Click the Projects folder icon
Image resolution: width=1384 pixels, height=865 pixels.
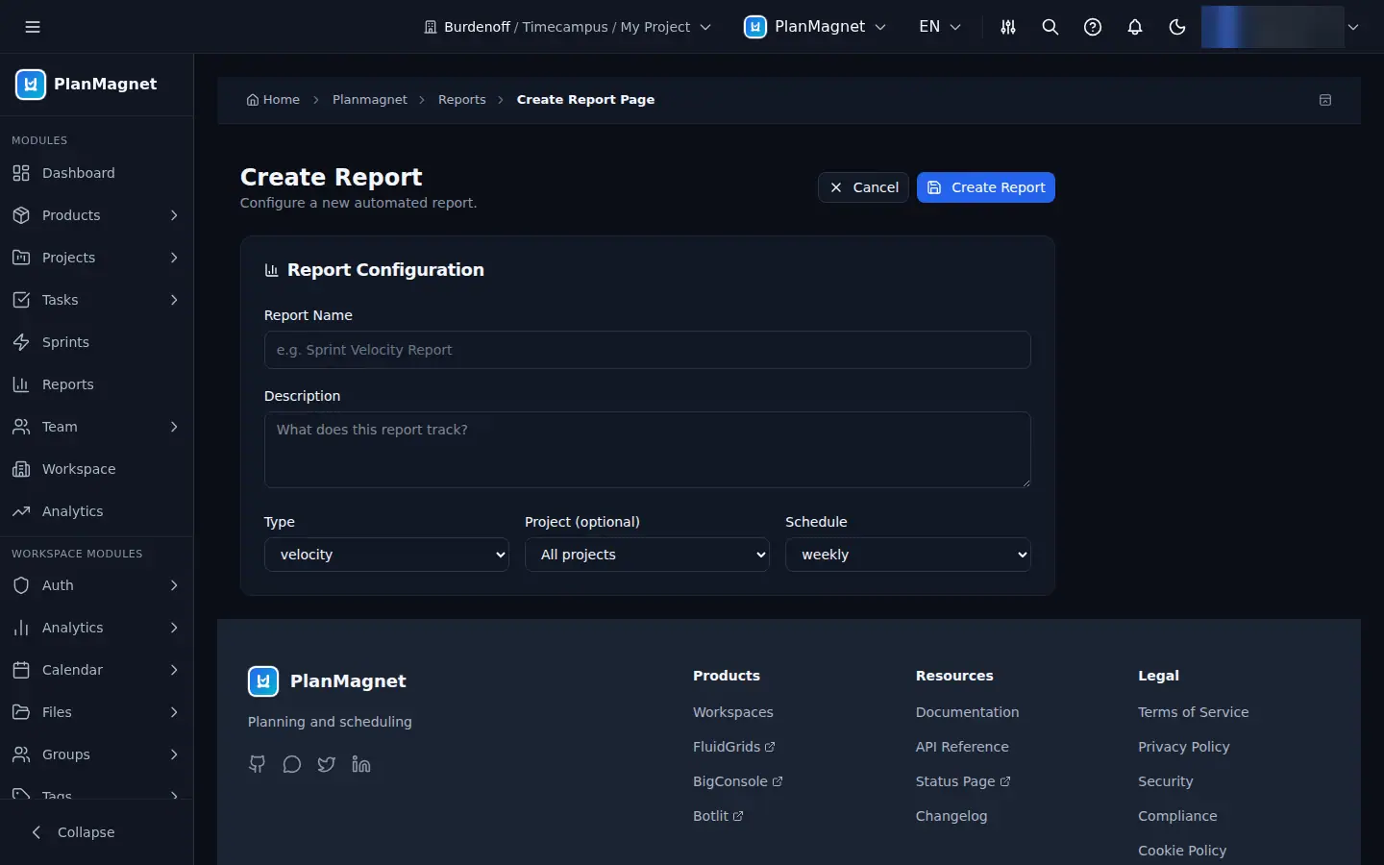pos(21,258)
